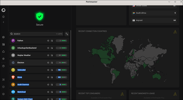Open Electron's app settings icon

(x=52, y=63)
